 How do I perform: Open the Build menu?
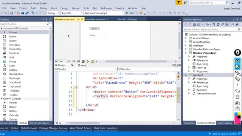(x=33, y=8)
